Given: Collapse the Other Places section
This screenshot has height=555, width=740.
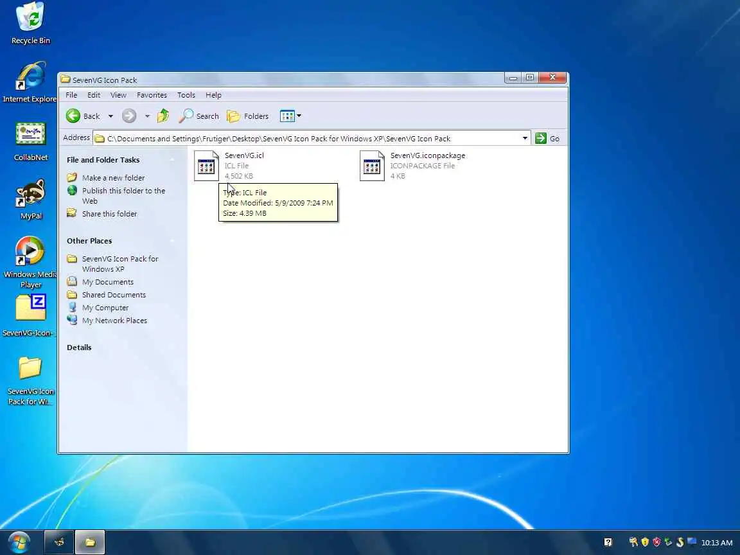Looking at the screenshot, I should coord(172,241).
